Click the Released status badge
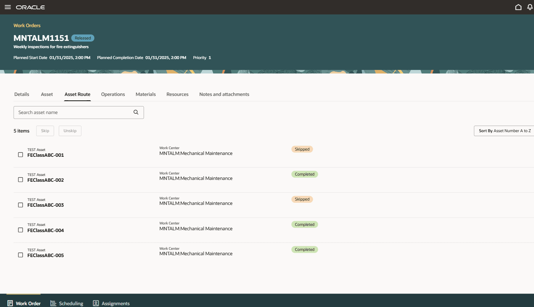This screenshot has width=534, height=307. click(x=83, y=38)
